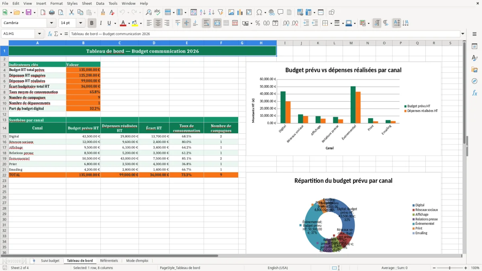Image resolution: width=482 pixels, height=271 pixels.
Task: Open font color dropdown arrow
Action: coord(129,23)
